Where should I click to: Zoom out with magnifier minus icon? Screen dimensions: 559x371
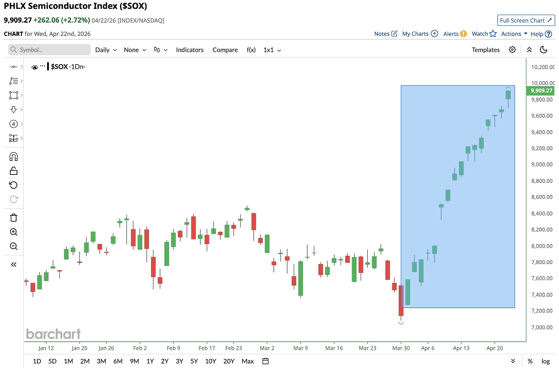pos(14,246)
